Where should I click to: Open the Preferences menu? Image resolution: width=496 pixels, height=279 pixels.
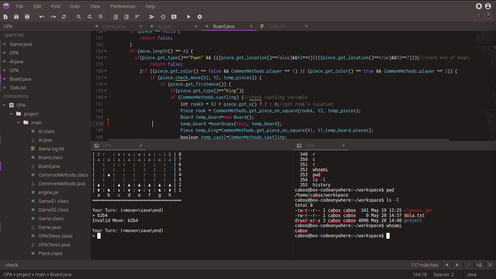[x=123, y=6]
